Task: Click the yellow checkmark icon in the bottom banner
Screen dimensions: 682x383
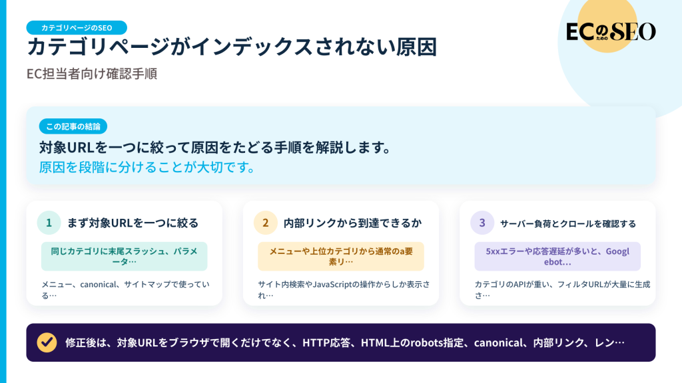Action: (47, 342)
